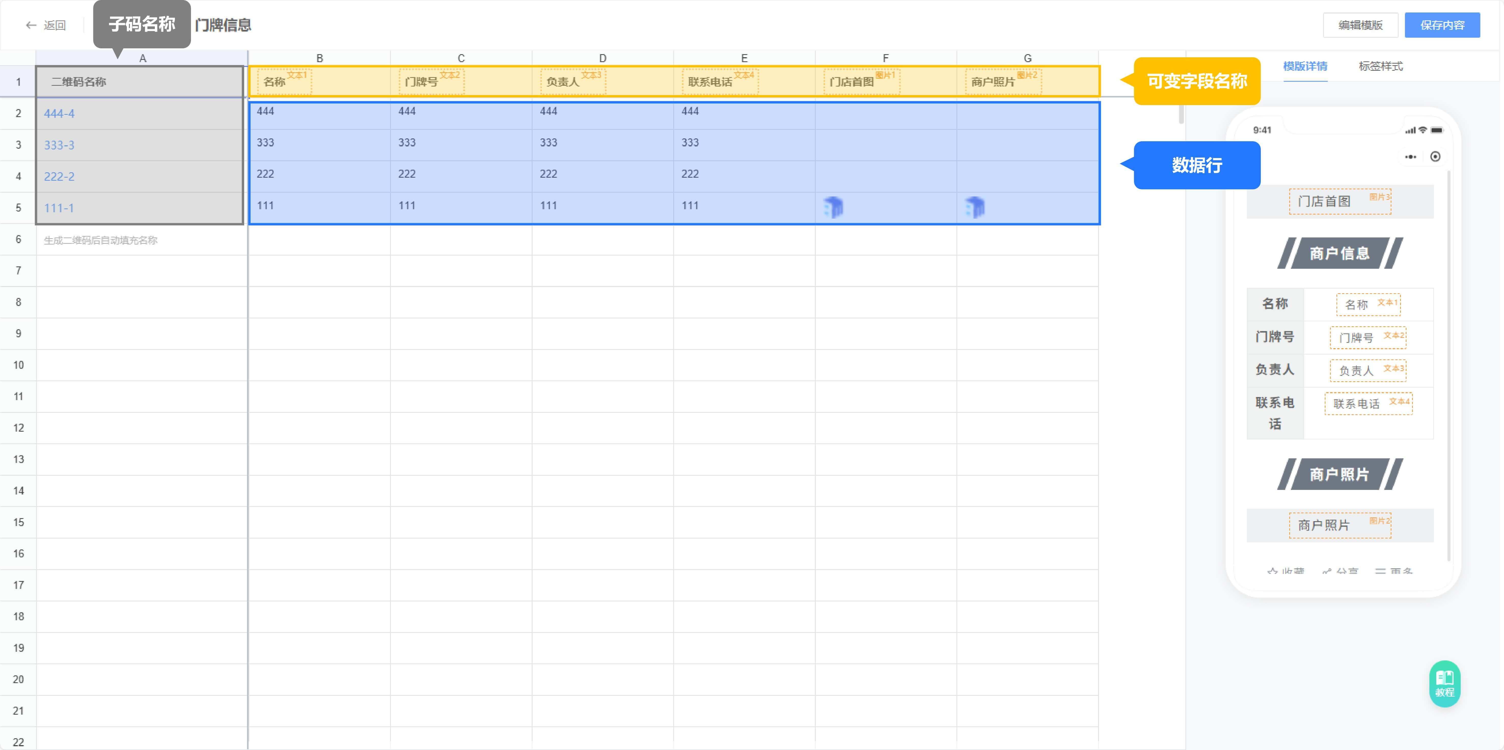Switch to the 标签样式 tab

[x=1380, y=66]
